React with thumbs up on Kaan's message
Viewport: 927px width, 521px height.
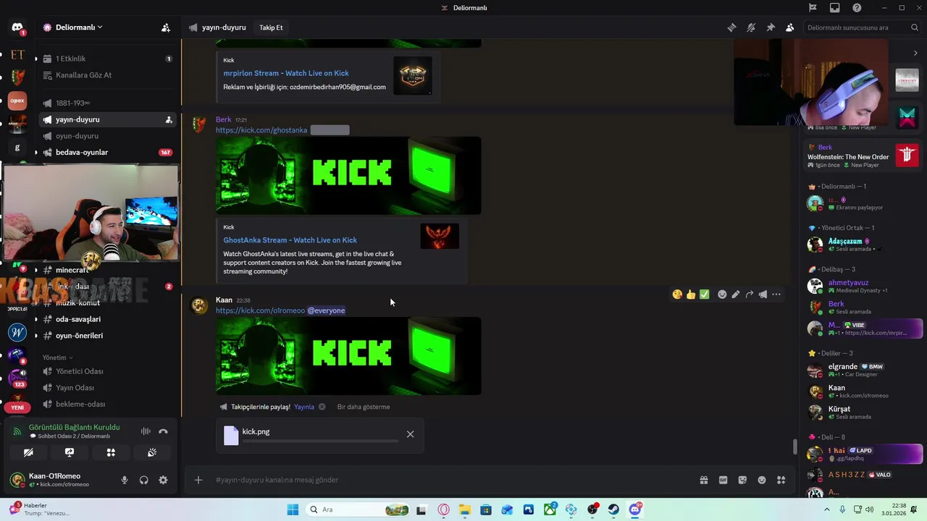pos(691,295)
